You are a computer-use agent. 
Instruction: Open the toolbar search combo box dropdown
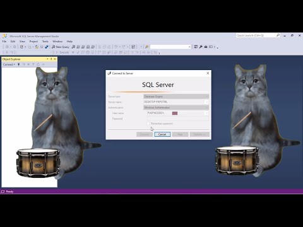click(x=189, y=47)
